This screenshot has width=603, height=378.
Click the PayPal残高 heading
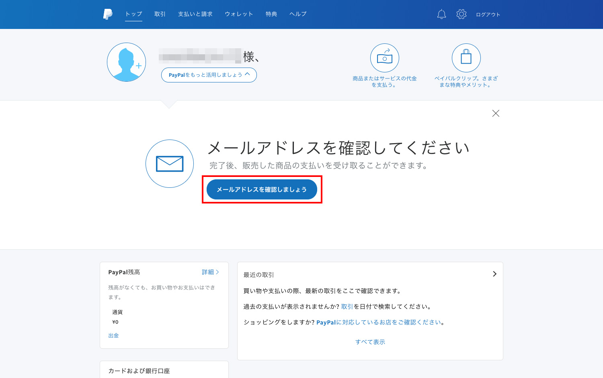tap(124, 272)
